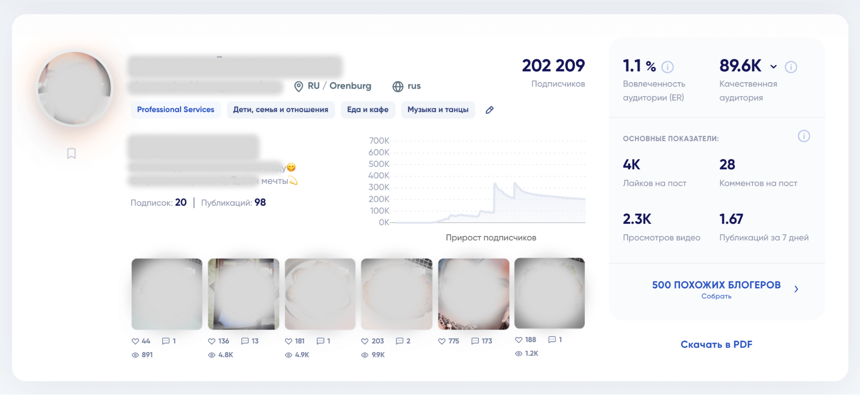Click the location pin icon near RU / Orenburg
The width and height of the screenshot is (860, 395).
pos(299,86)
